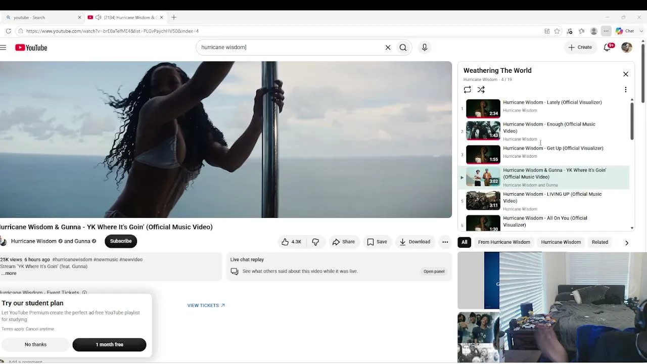Open the live chat replay panel

pos(434,271)
